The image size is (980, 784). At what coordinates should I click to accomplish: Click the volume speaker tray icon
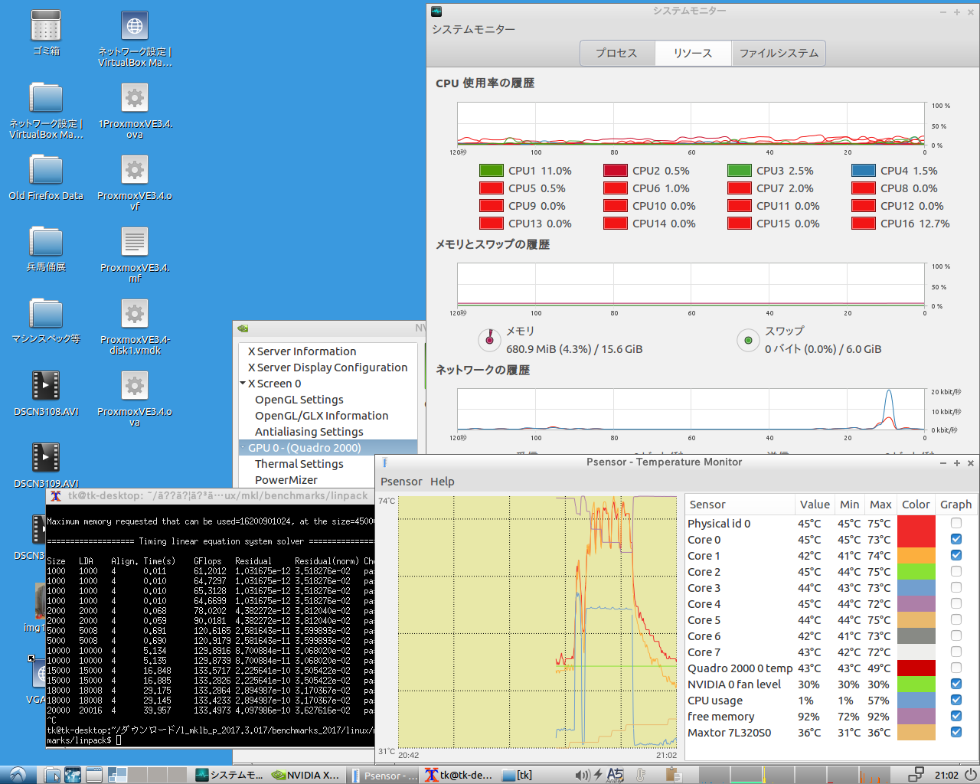click(x=582, y=775)
